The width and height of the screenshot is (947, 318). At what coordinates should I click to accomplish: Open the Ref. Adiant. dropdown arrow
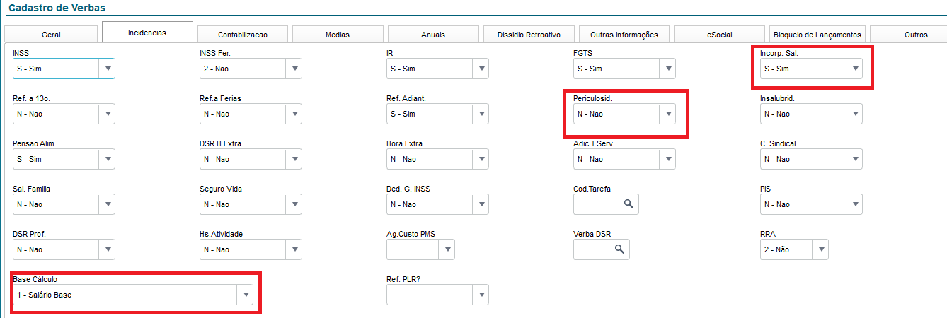481,114
